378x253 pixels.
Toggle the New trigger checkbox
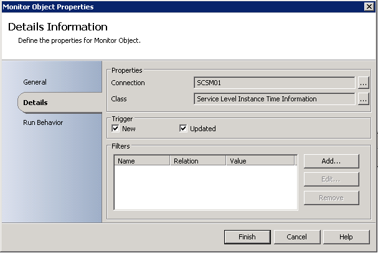(115, 129)
